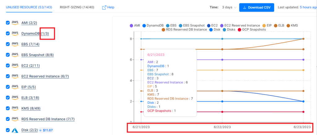This screenshot has height=135, width=317.
Task: Open the EBS Snapshot (8/8) link
Action: pos(37,55)
